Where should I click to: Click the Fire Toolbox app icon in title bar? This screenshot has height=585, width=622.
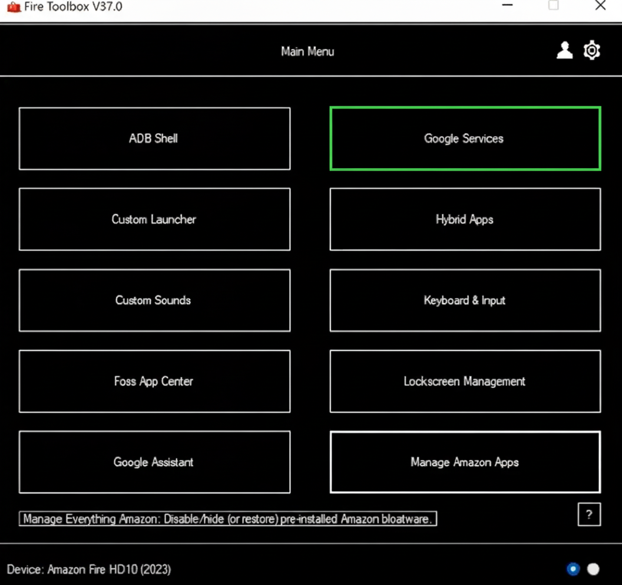tap(14, 6)
